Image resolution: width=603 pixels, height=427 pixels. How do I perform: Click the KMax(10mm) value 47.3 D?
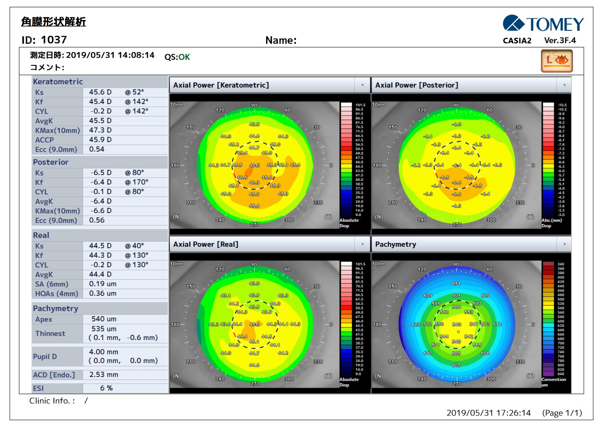(x=100, y=130)
